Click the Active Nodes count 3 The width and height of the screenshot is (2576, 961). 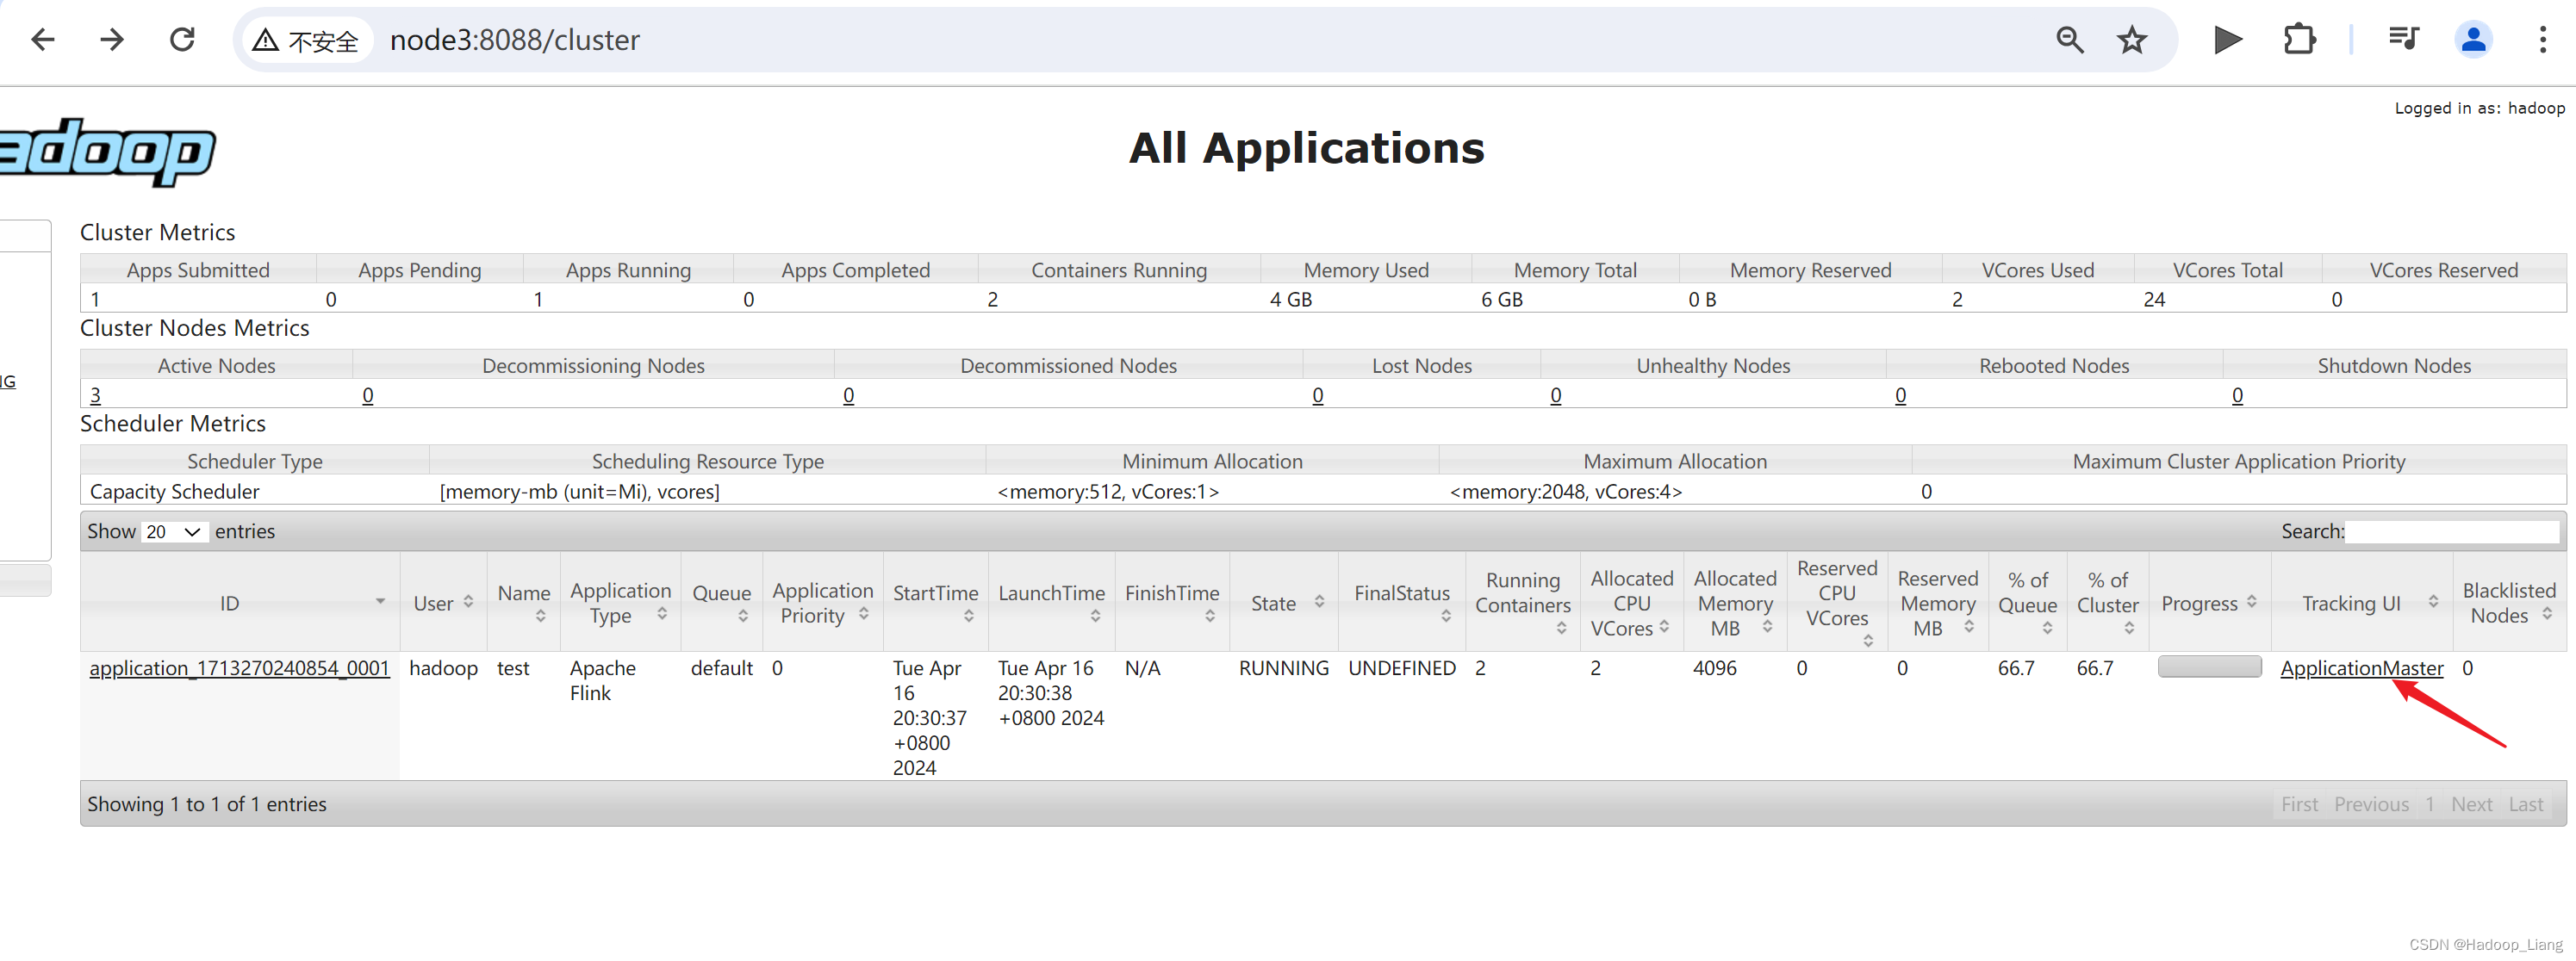click(95, 395)
